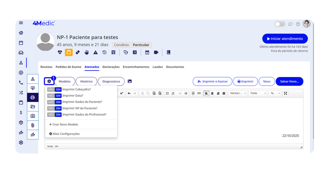Click the Iniciar atendimento button
Image resolution: width=329 pixels, height=173 pixels.
(x=285, y=39)
